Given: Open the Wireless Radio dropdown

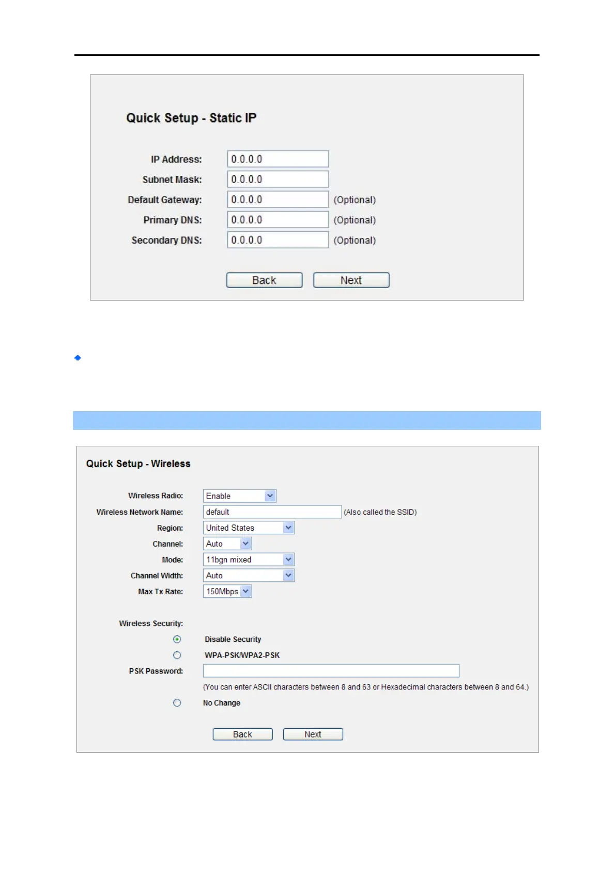Looking at the screenshot, I should 240,495.
